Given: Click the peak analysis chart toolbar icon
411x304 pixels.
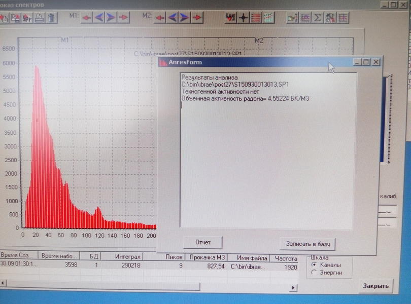Looking at the screenshot, I should [x=305, y=18].
